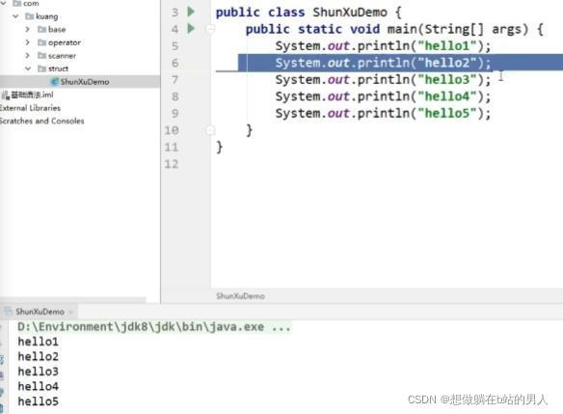The image size is (563, 414).
Task: Run main method via line 4 gutter arrow
Action: 192,28
